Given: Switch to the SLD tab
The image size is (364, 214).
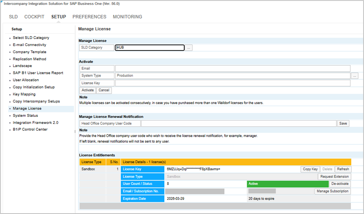Looking at the screenshot, I should pos(13,17).
